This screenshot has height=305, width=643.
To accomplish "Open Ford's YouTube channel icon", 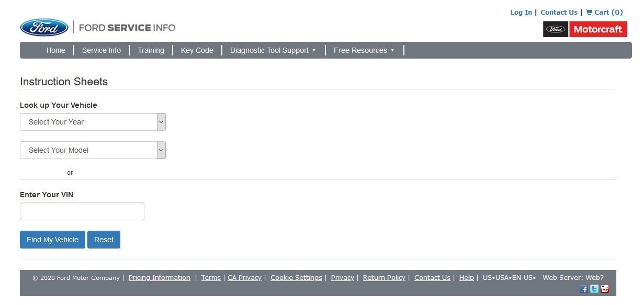I will coord(605,289).
